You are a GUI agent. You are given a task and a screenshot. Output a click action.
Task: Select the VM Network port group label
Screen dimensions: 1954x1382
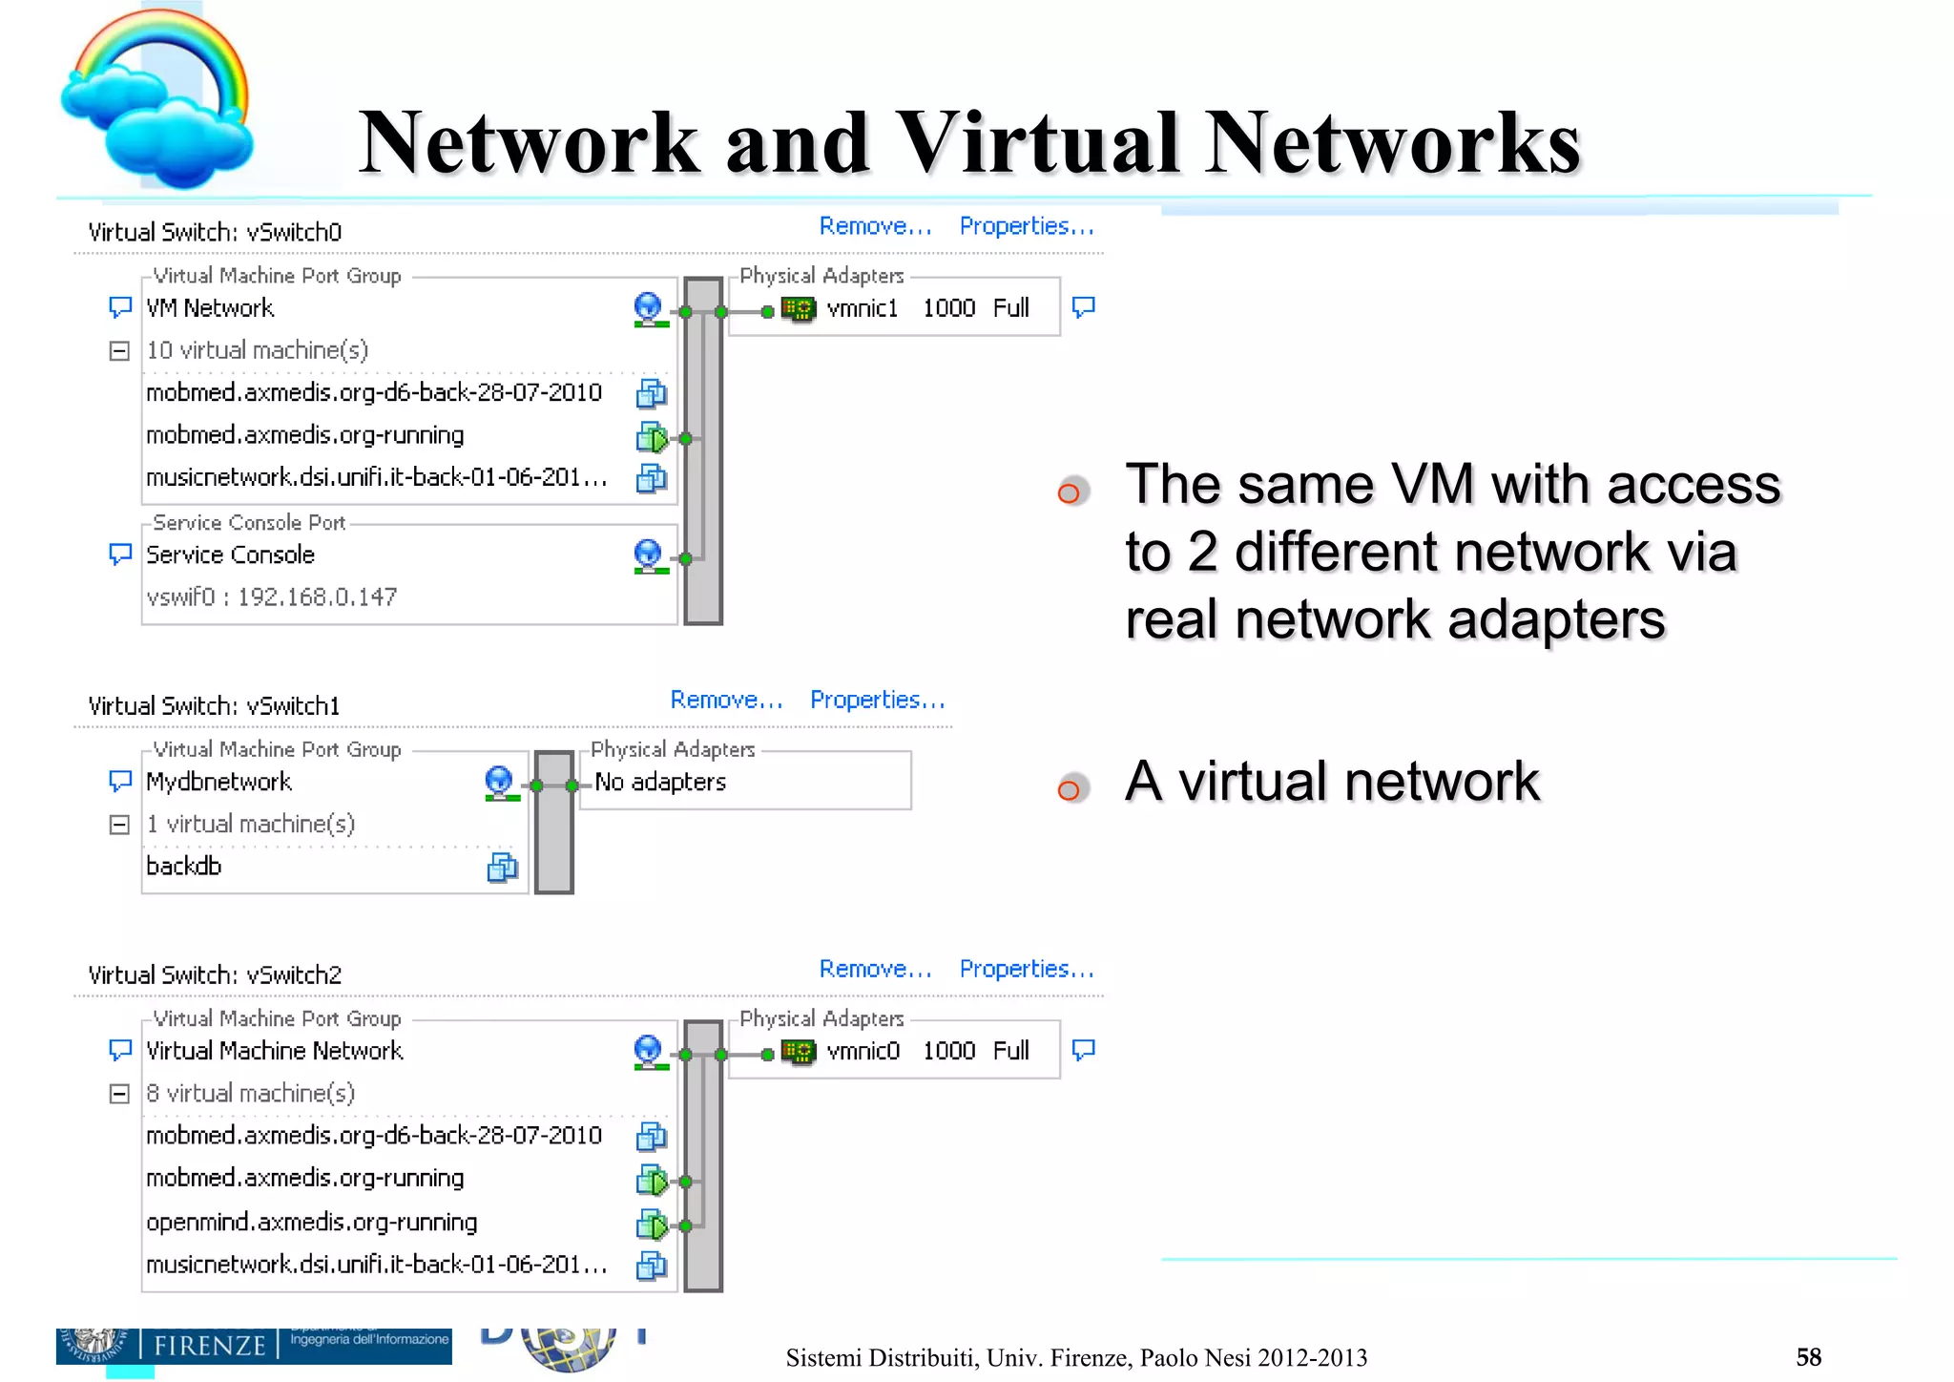click(210, 308)
